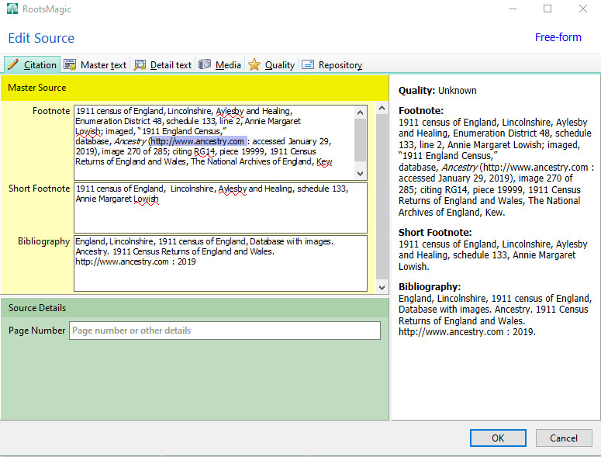The width and height of the screenshot is (601, 457).
Task: Open the Detail text tab
Action: [x=163, y=65]
